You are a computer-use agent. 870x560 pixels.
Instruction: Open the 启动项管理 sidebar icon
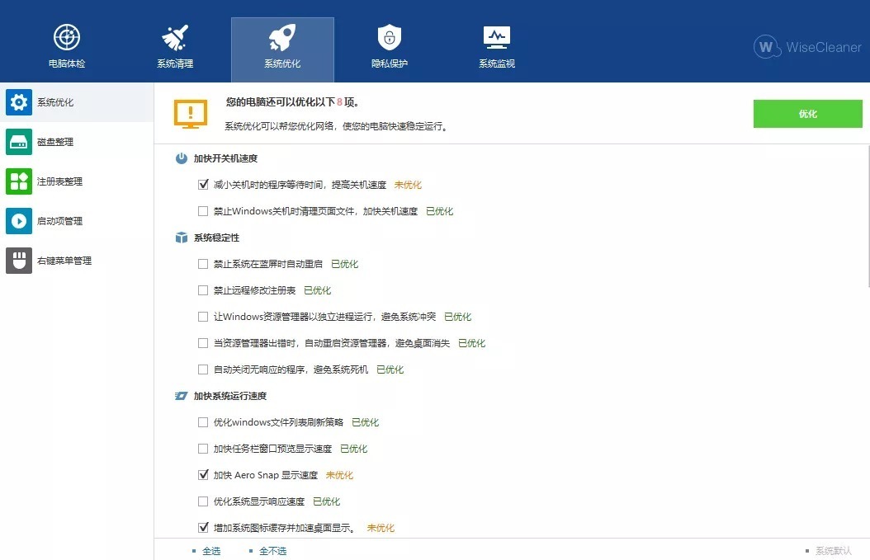click(x=18, y=220)
